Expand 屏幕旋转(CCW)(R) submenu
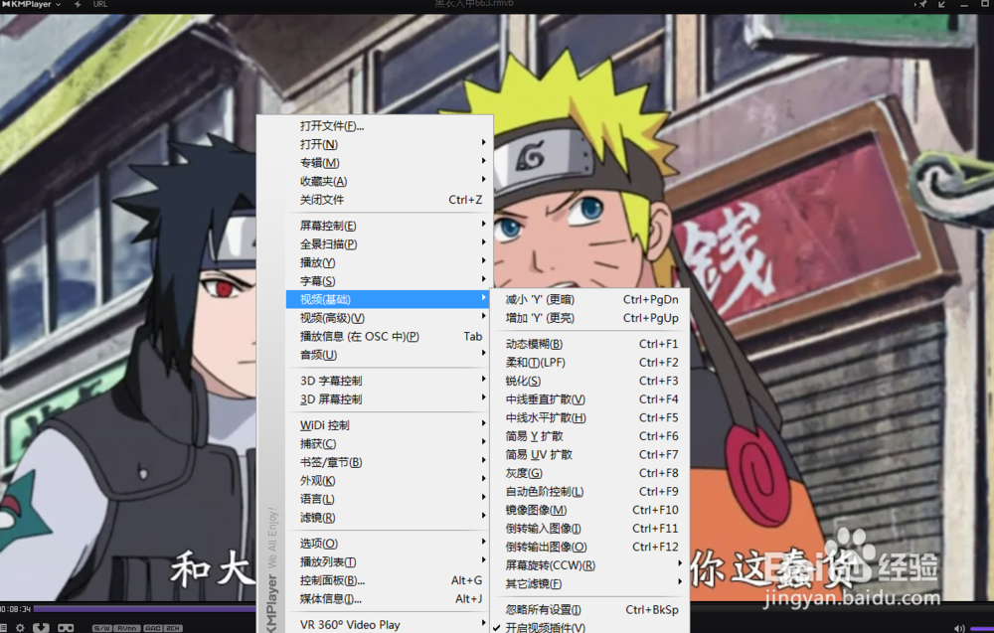 tap(589, 565)
